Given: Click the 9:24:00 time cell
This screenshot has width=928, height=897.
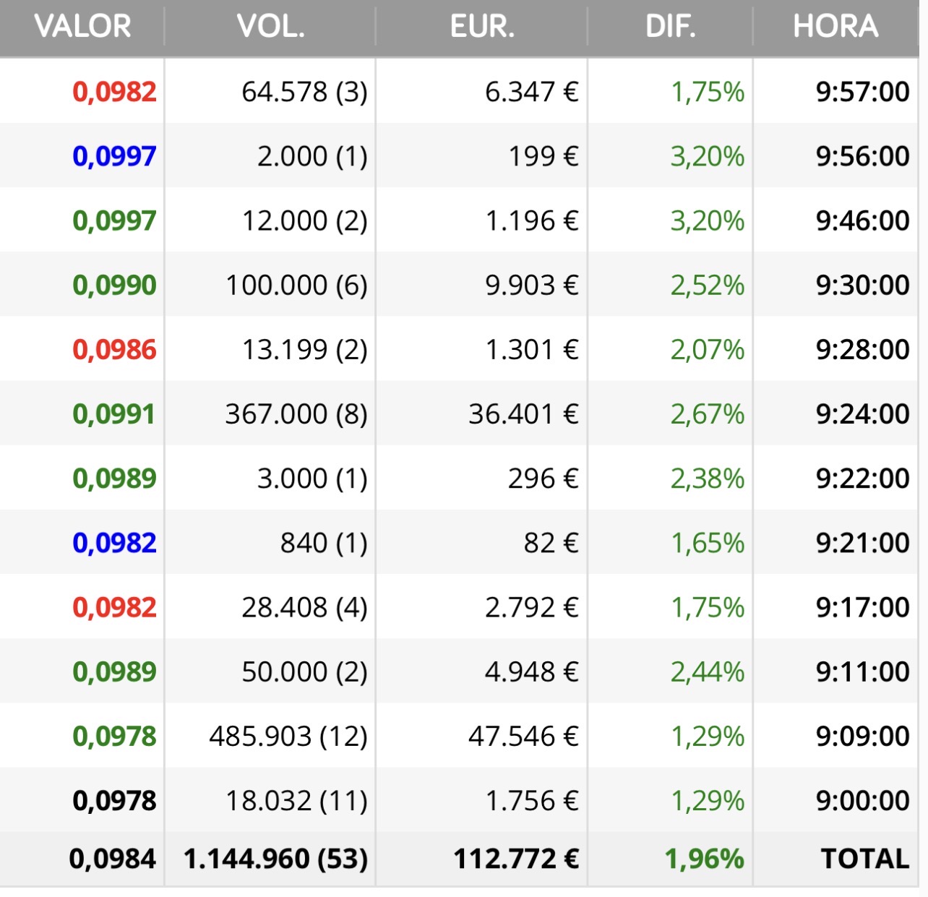Looking at the screenshot, I should [862, 413].
